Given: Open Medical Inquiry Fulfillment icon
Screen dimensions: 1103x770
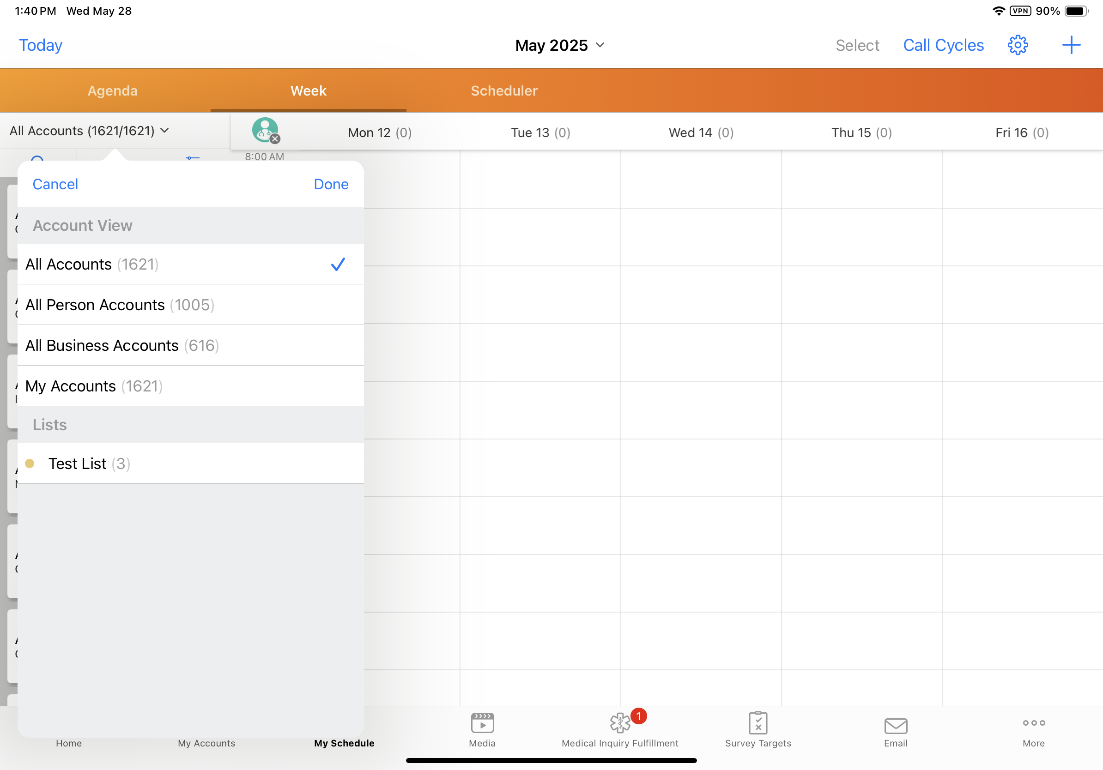Looking at the screenshot, I should point(620,723).
